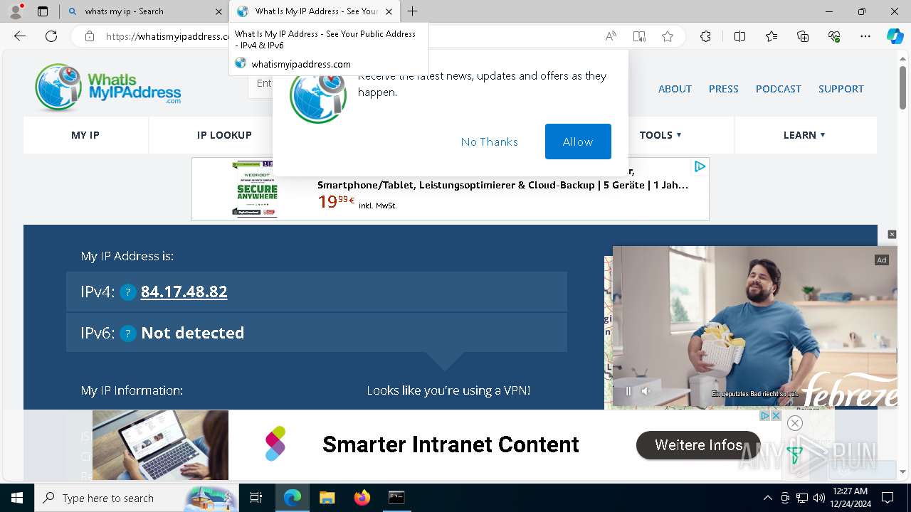The image size is (911, 512).
Task: Open Firefox from the taskbar
Action: pos(362,498)
